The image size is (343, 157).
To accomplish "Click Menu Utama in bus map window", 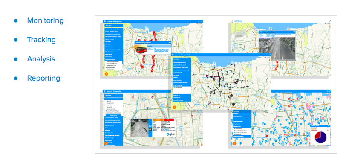I will click(x=114, y=26).
